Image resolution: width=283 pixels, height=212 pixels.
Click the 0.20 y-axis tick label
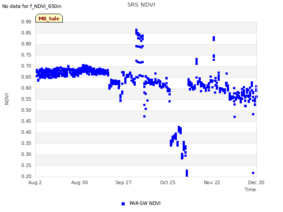pyautogui.click(x=27, y=176)
